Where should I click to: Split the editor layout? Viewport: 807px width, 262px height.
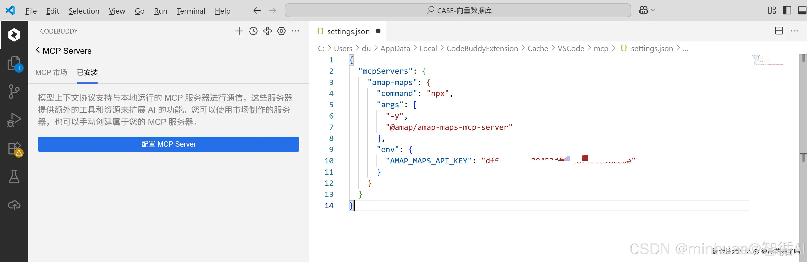click(779, 31)
